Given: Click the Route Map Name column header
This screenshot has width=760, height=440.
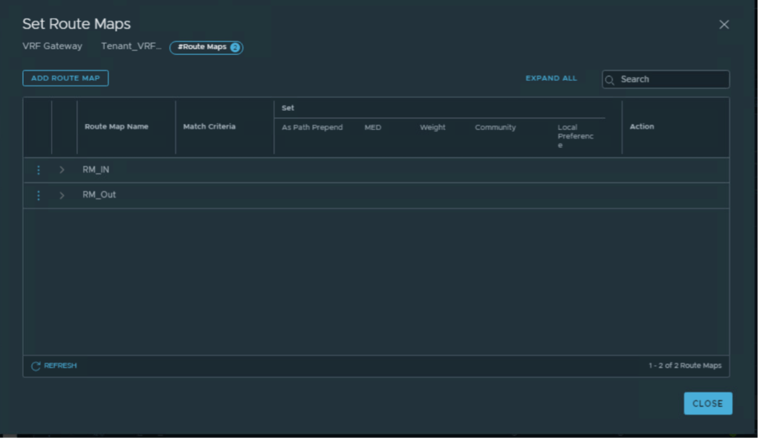Looking at the screenshot, I should click(x=116, y=127).
